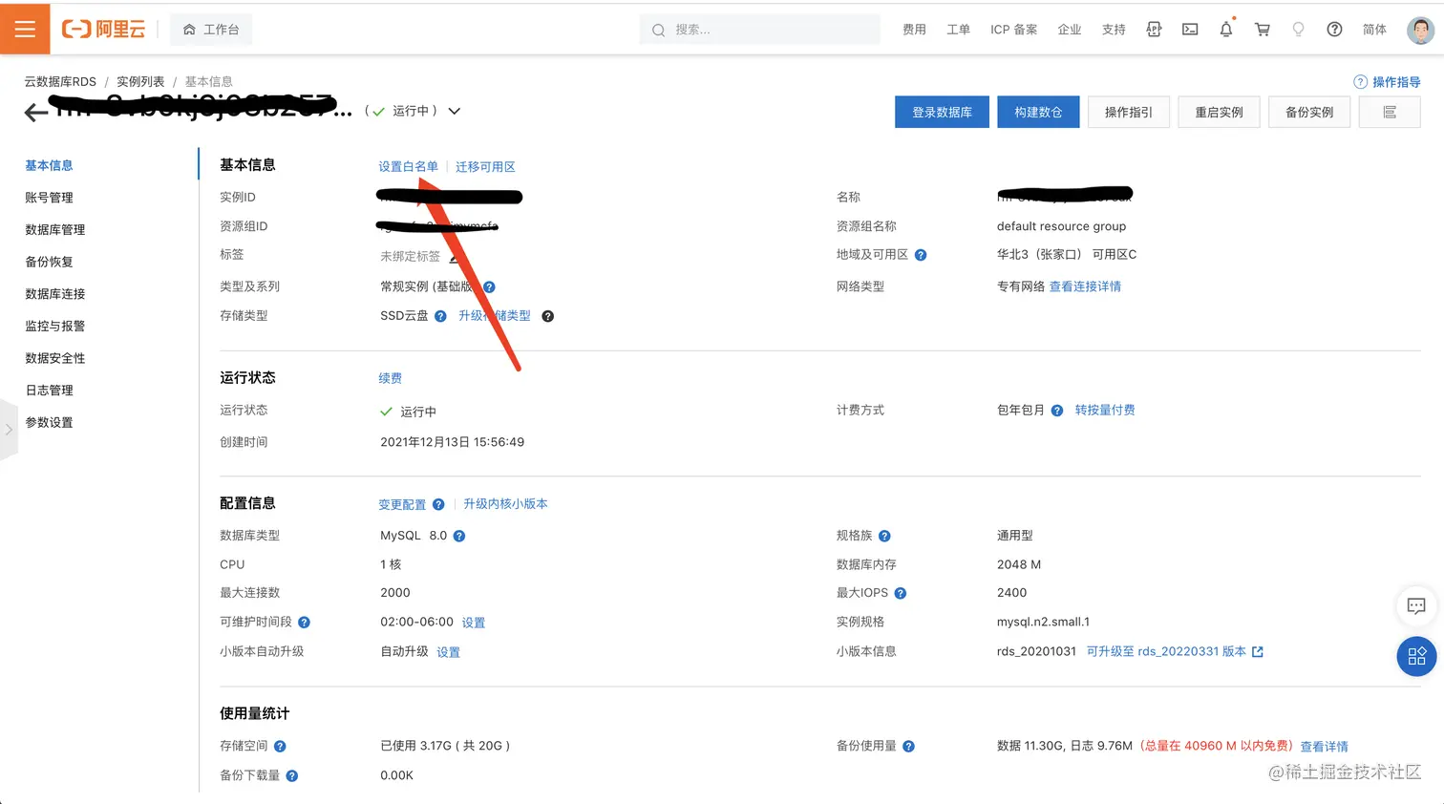Open the notification bell
Viewport: 1444px width, 804px height.
1226,30
